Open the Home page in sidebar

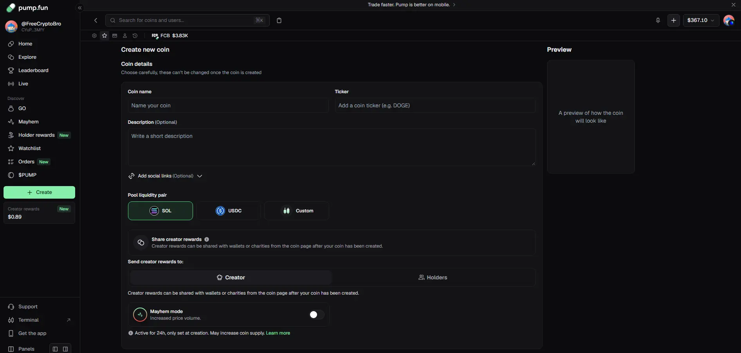tap(40, 44)
